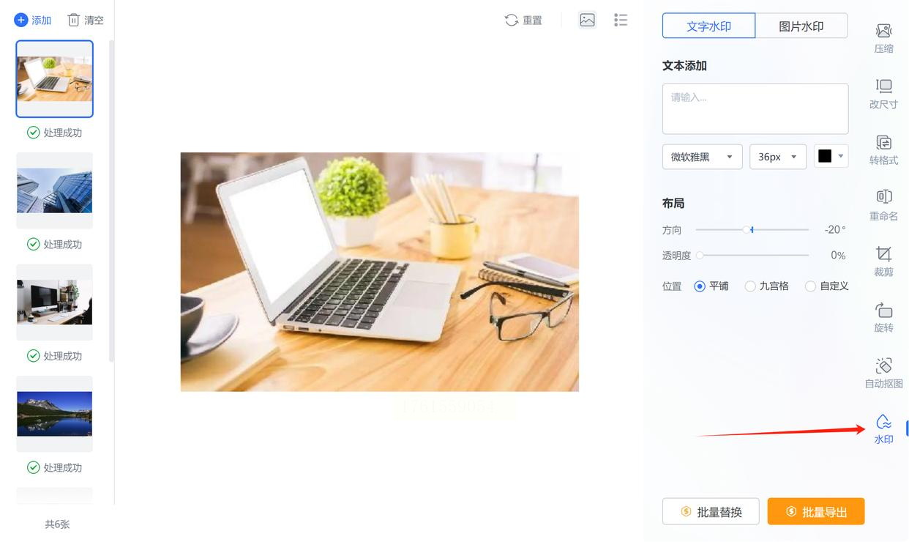Select the 自定义 custom position option
The height and width of the screenshot is (542, 909).
(826, 286)
